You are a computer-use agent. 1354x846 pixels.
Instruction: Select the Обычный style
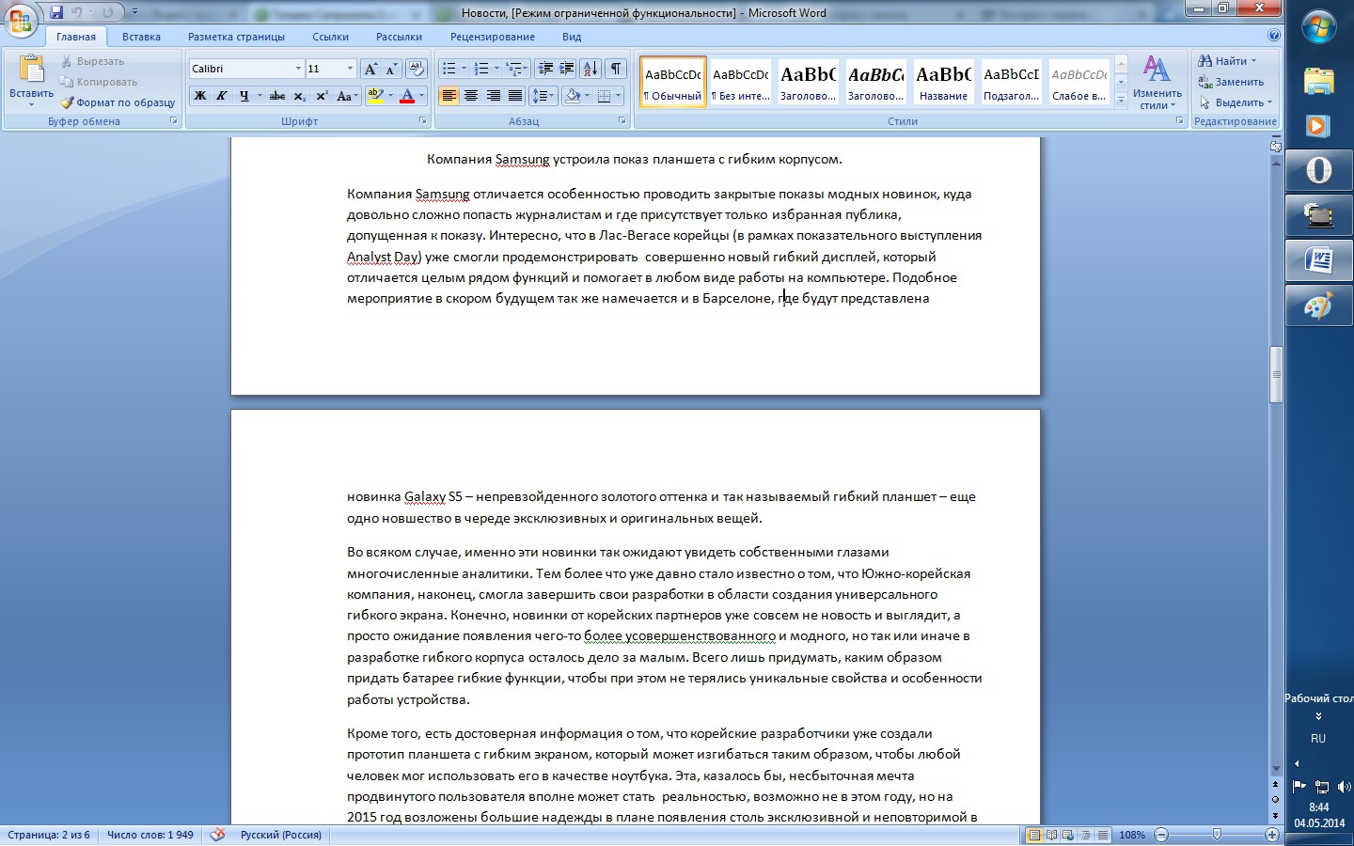click(673, 82)
